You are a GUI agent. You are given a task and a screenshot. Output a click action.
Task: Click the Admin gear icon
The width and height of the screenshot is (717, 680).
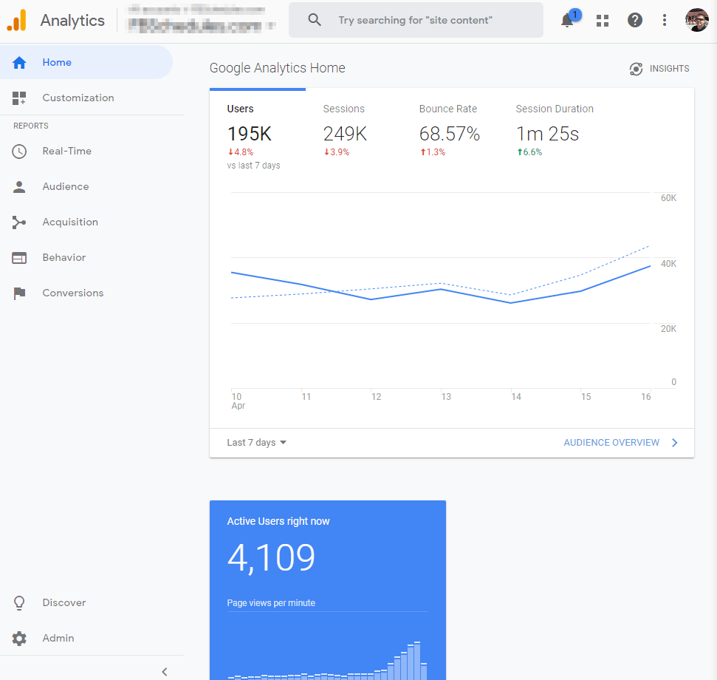(19, 639)
